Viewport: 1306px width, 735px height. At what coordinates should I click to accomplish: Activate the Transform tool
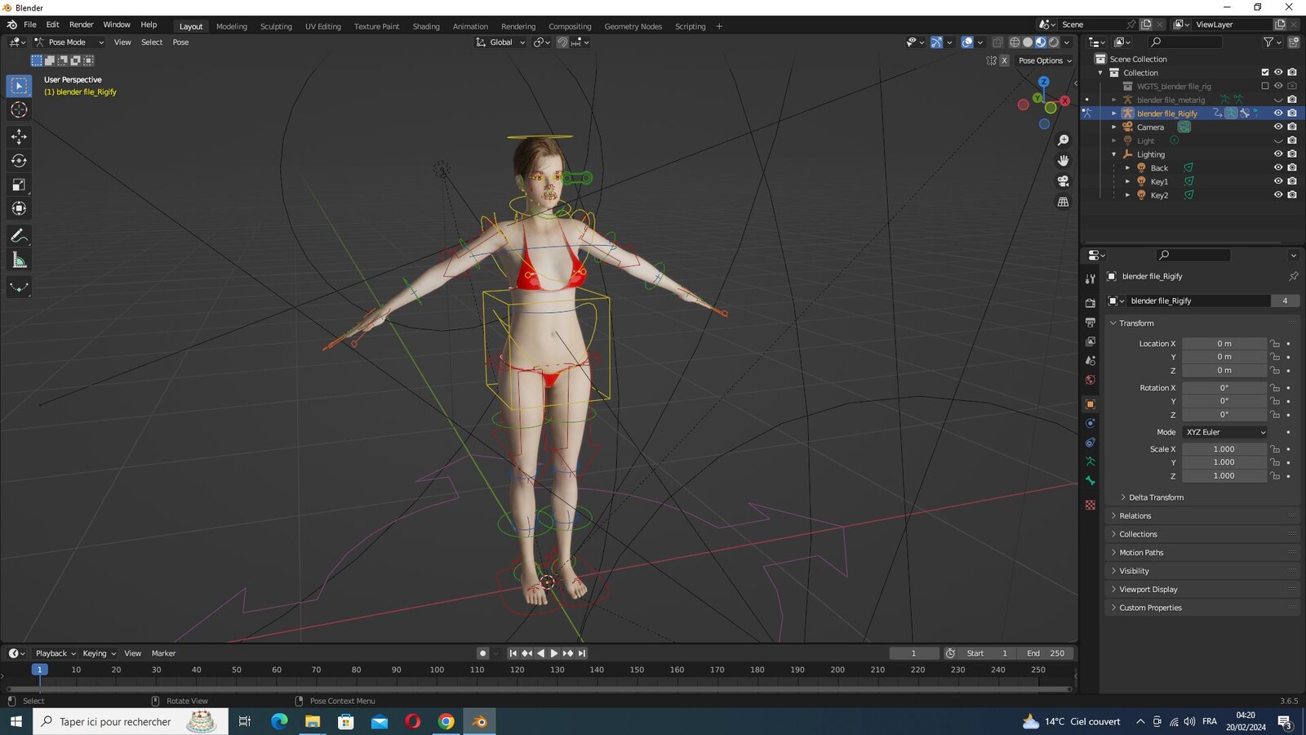[19, 209]
